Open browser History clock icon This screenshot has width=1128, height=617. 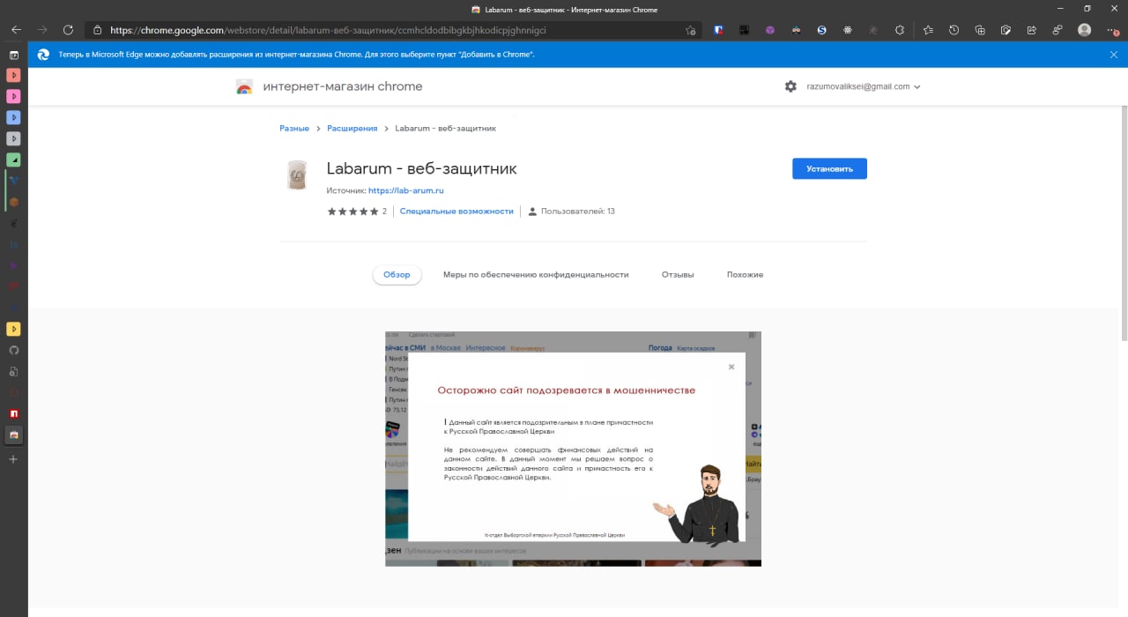(x=954, y=30)
